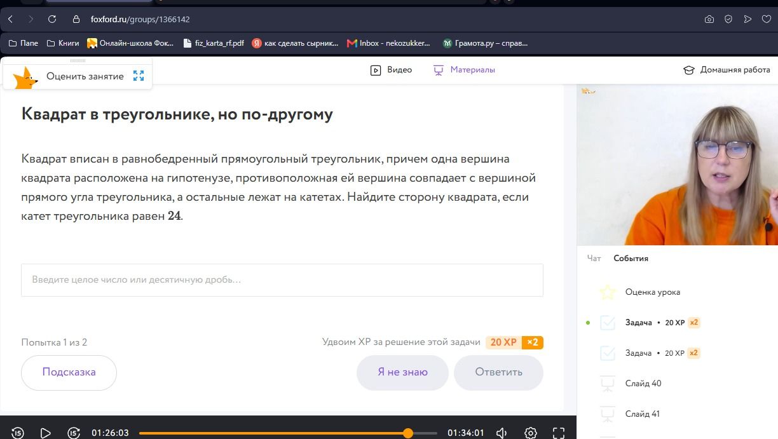This screenshot has height=439, width=778.
Task: Open Домашняя работа section
Action: (727, 70)
